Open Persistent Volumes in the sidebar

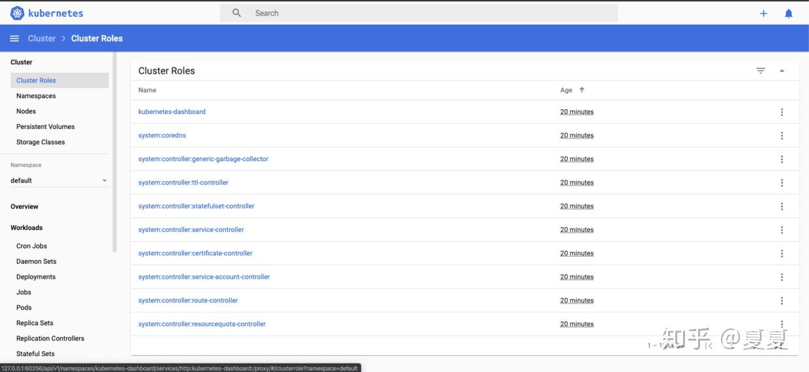click(46, 126)
